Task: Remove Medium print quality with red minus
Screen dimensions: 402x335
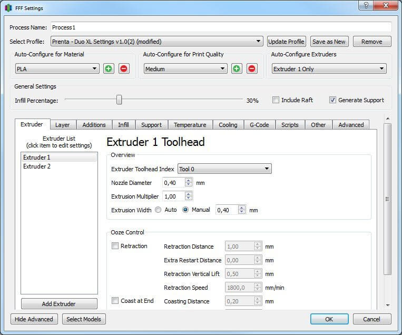Action: [252, 69]
